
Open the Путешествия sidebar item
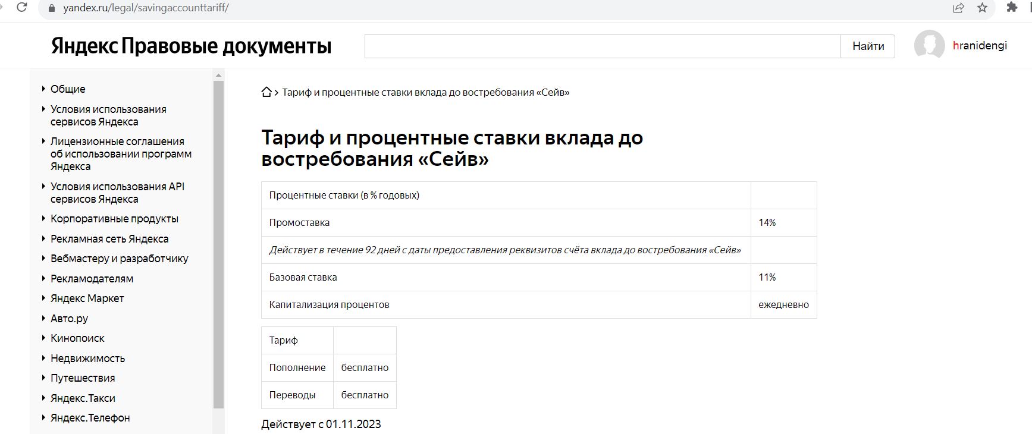tap(83, 378)
